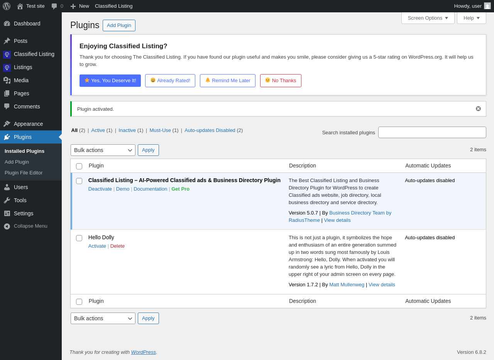The image size is (494, 360).
Task: Expand the Help panel
Action: 472,18
